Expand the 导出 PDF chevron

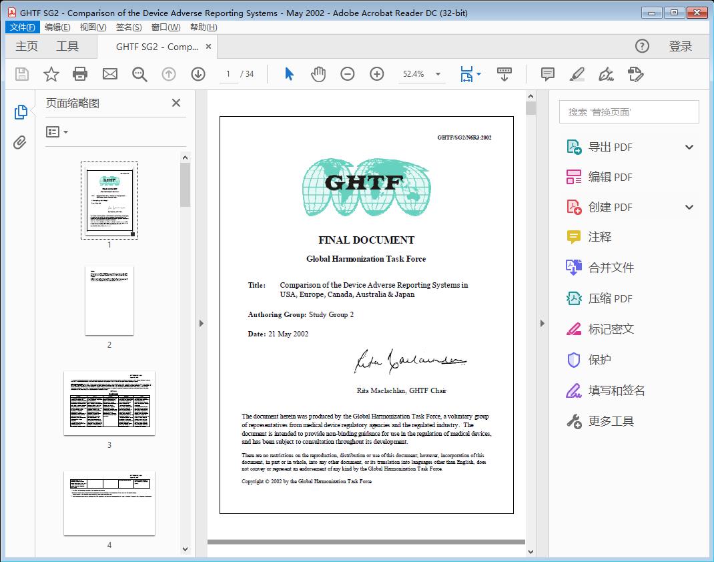(689, 147)
